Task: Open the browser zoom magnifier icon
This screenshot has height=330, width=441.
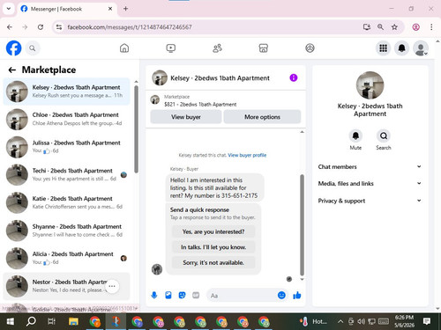Action: 380,27
